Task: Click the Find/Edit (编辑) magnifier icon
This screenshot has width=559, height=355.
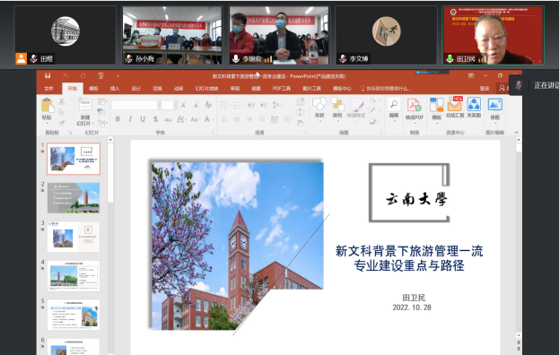Action: coord(394,104)
